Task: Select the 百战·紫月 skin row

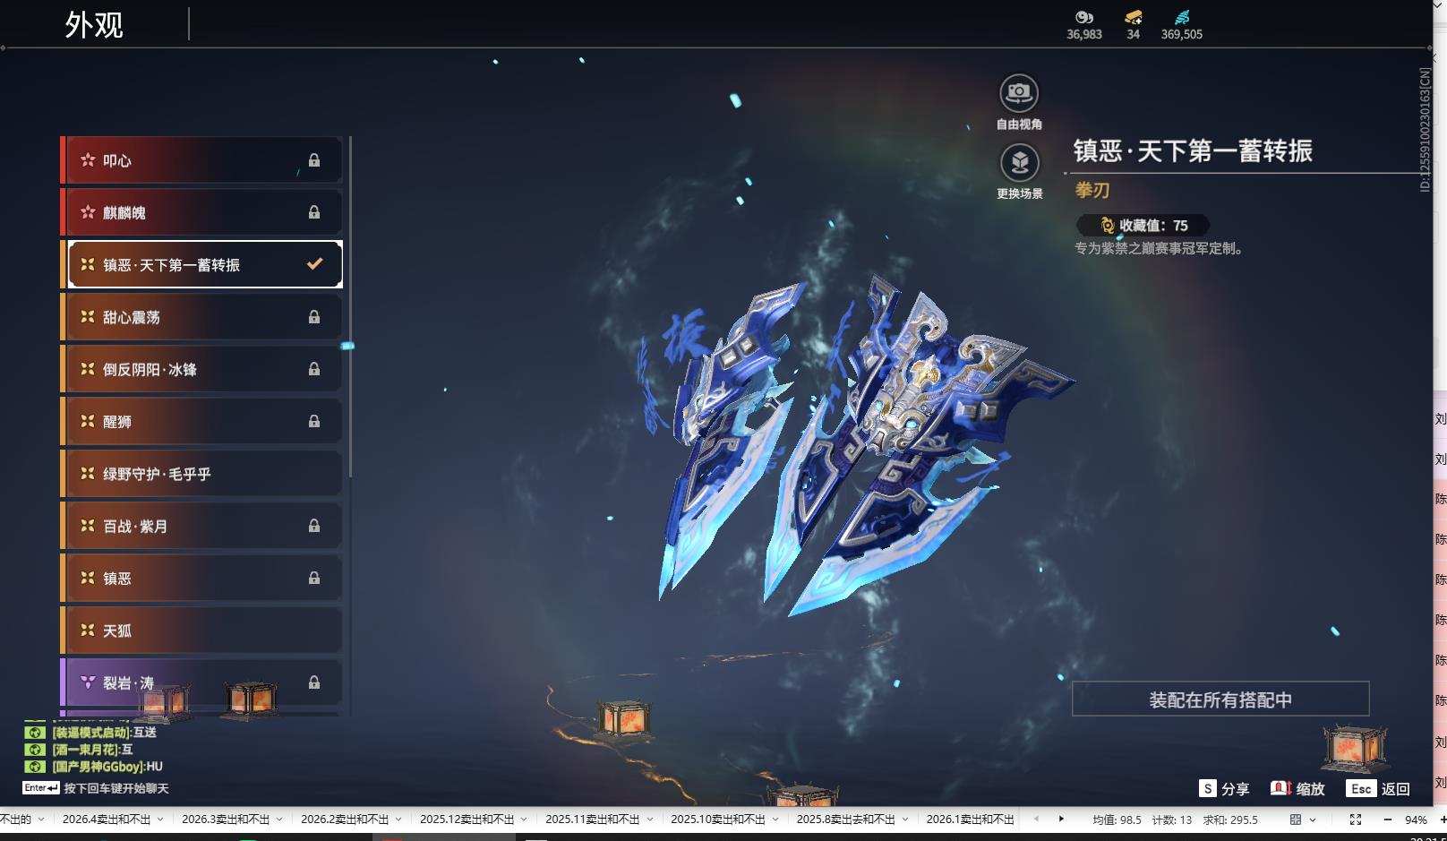Action: click(x=201, y=526)
